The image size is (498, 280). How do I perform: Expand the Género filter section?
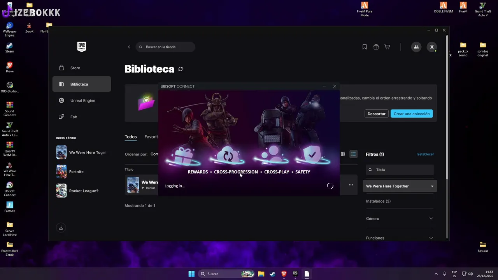point(400,219)
